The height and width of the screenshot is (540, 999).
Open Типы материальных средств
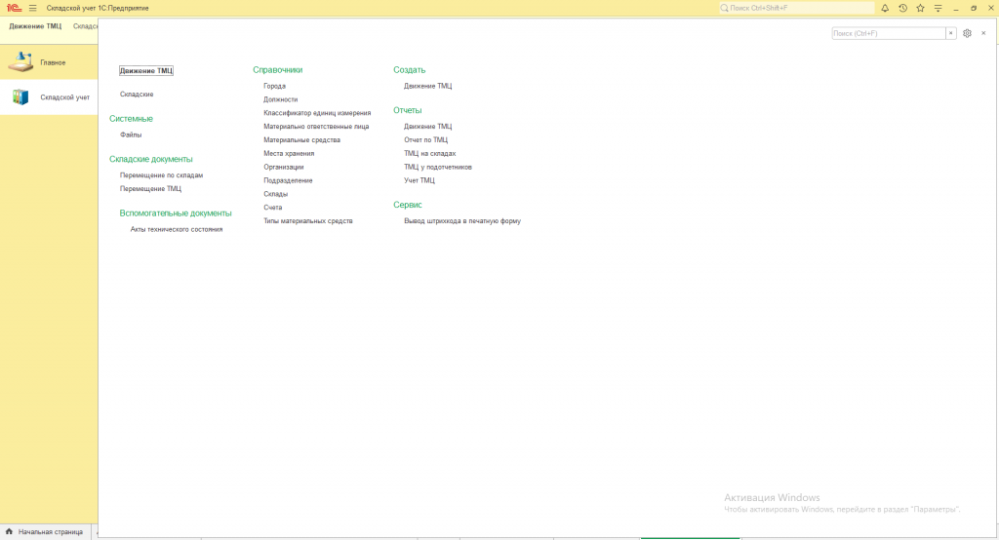pyautogui.click(x=307, y=221)
